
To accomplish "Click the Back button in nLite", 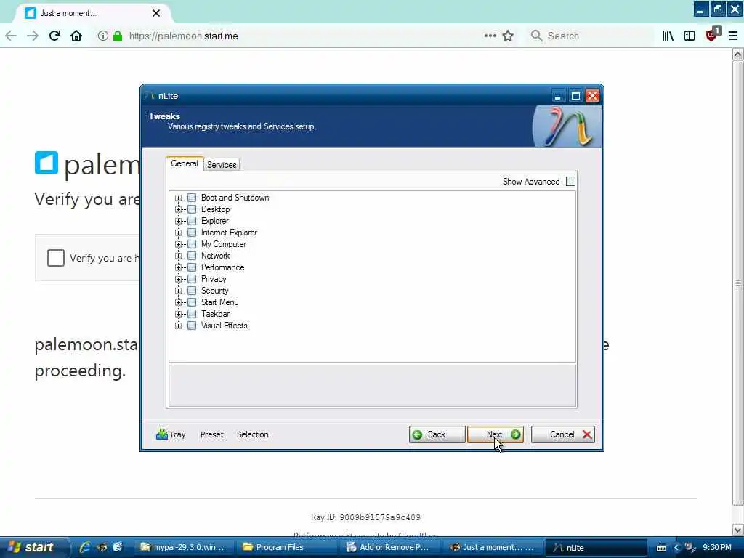I will [437, 434].
